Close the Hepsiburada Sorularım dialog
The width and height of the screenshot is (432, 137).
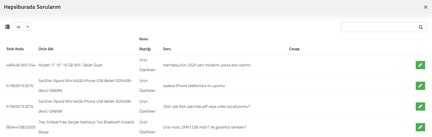[425, 7]
